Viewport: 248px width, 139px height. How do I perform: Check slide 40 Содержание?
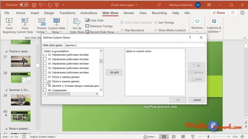pyautogui.click(x=45, y=90)
